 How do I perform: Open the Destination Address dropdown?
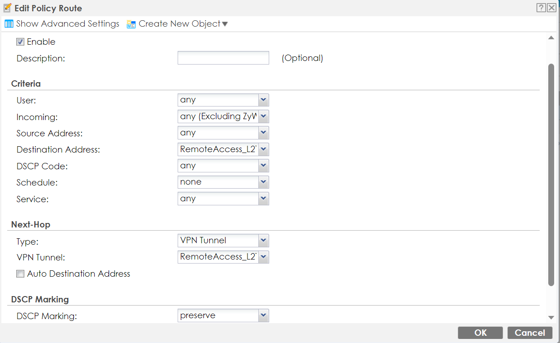click(x=263, y=149)
